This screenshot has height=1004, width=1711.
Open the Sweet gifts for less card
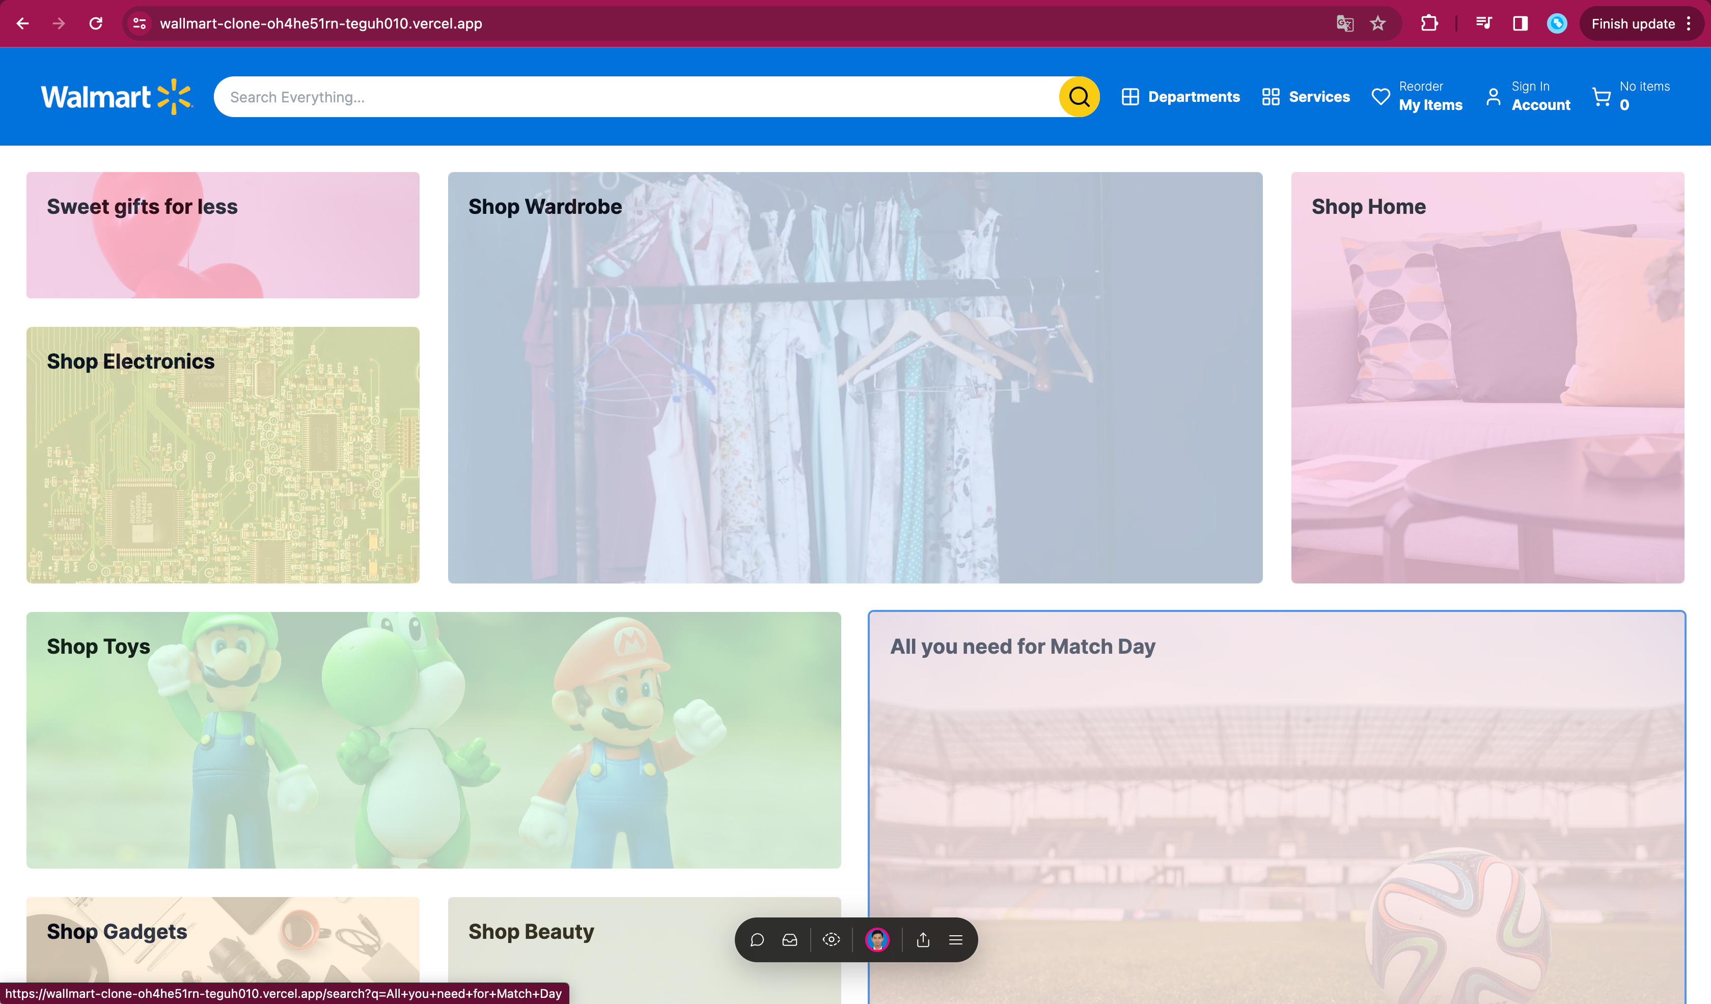(x=223, y=235)
